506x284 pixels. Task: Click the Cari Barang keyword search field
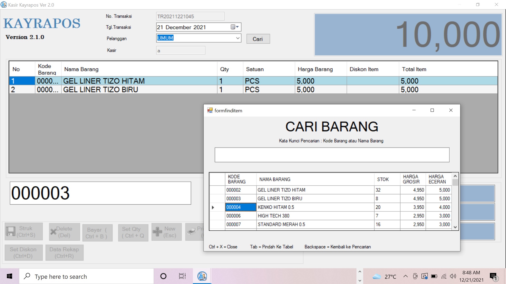(332, 155)
